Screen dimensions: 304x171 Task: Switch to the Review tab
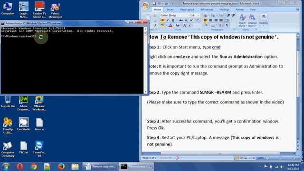coord(239,9)
